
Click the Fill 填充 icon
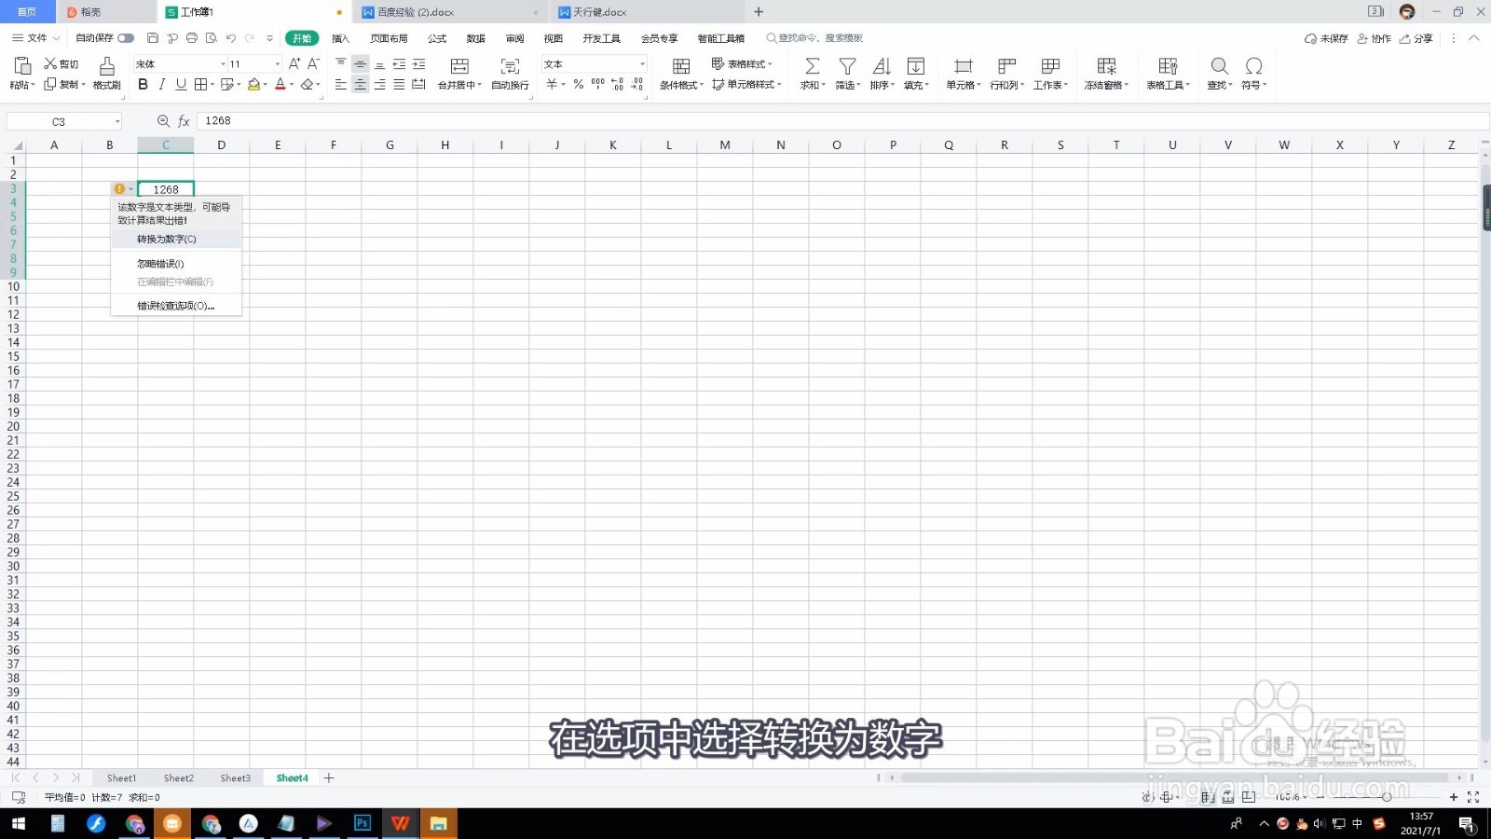[x=916, y=66]
